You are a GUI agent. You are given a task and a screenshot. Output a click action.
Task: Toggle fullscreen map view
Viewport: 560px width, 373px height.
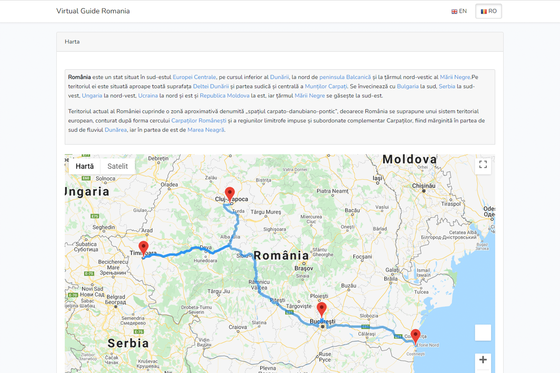coord(483,165)
